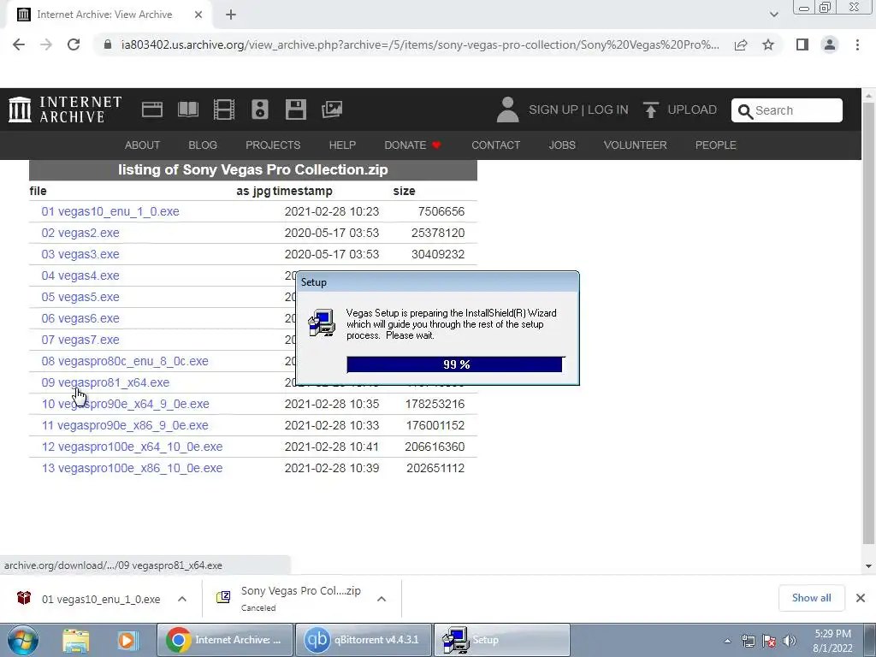Click the search magnifier icon
Screen dimensions: 876x657
745,111
